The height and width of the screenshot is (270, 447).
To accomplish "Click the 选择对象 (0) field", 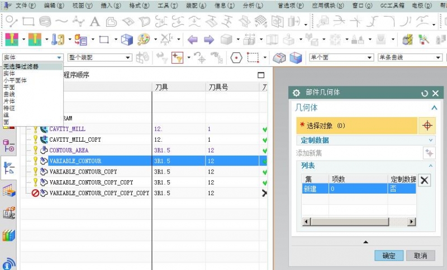I will click(356, 126).
